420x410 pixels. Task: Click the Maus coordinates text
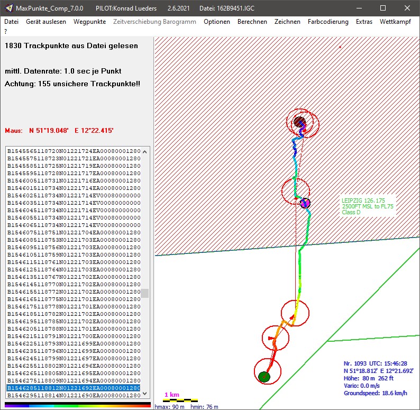[x=59, y=131]
